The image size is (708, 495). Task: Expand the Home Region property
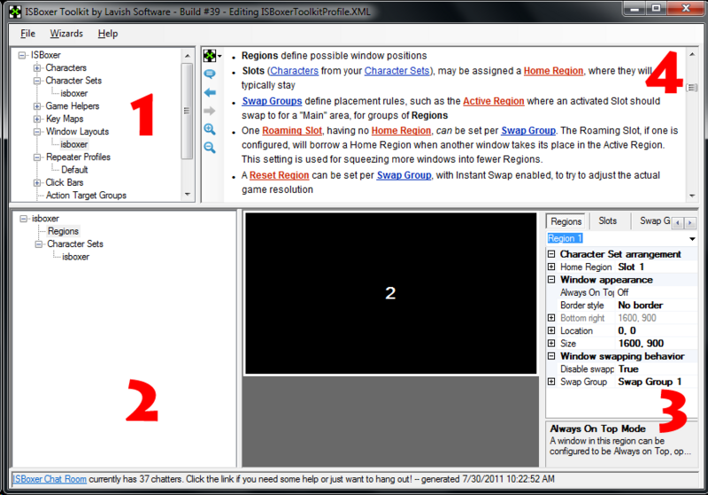click(551, 267)
